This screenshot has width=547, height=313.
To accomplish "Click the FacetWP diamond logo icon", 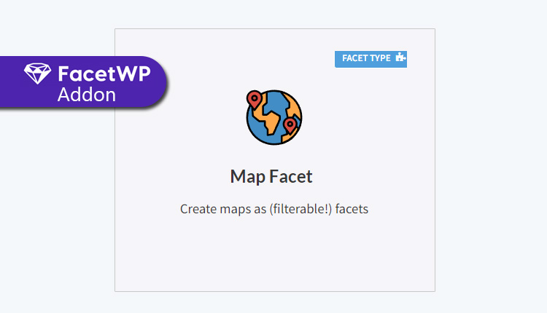I will pos(37,73).
